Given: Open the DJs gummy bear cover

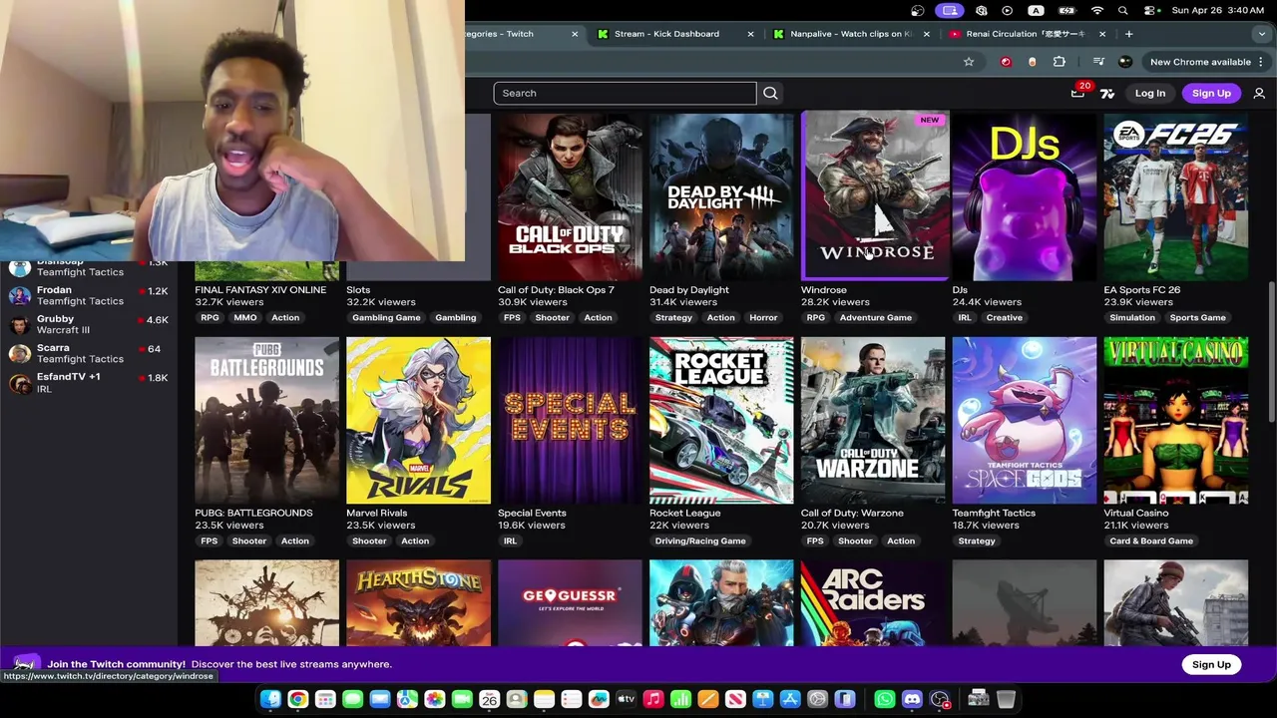Looking at the screenshot, I should (1025, 196).
